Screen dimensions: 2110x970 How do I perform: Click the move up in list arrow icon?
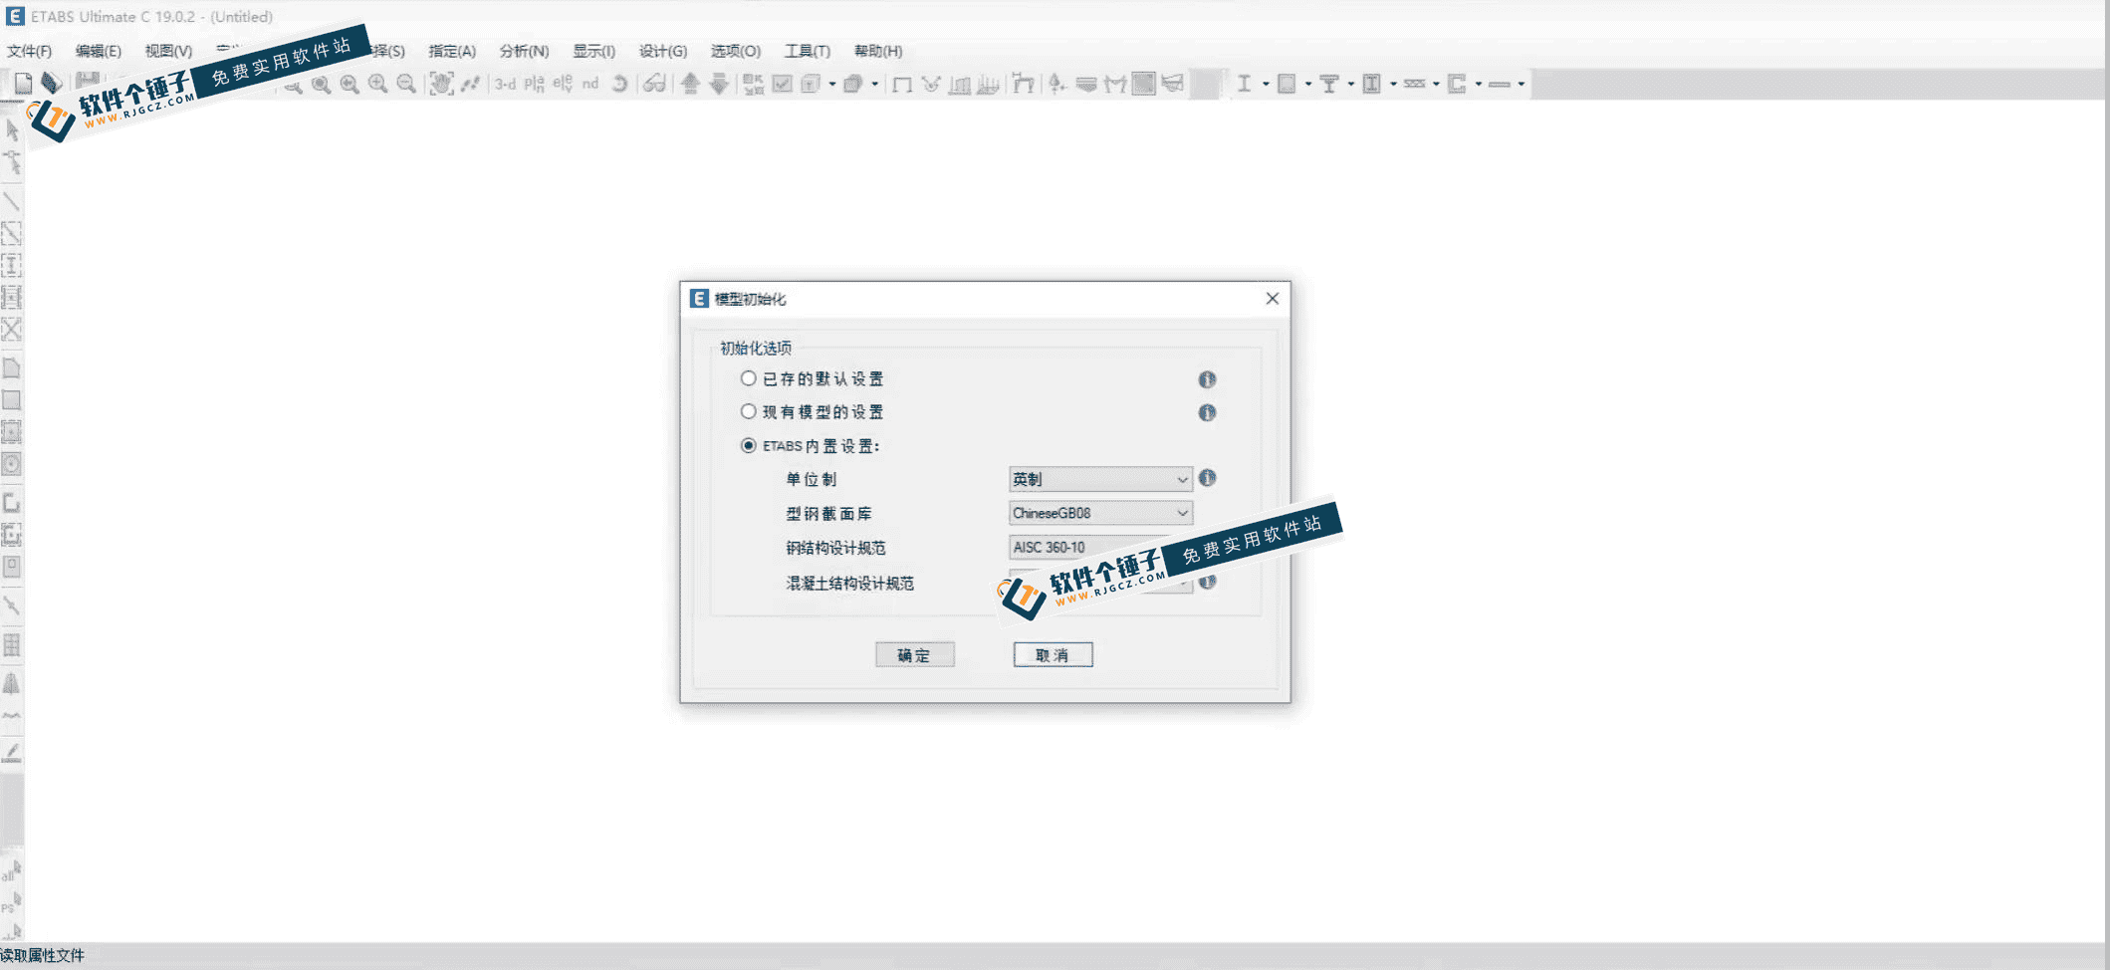click(x=690, y=84)
